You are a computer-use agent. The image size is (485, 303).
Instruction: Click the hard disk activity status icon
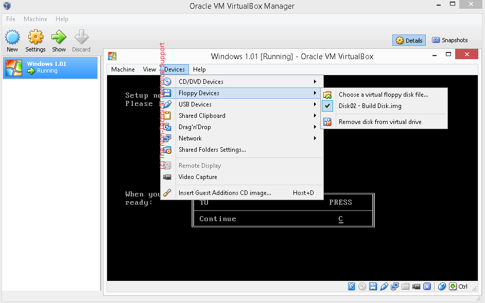pyautogui.click(x=351, y=287)
